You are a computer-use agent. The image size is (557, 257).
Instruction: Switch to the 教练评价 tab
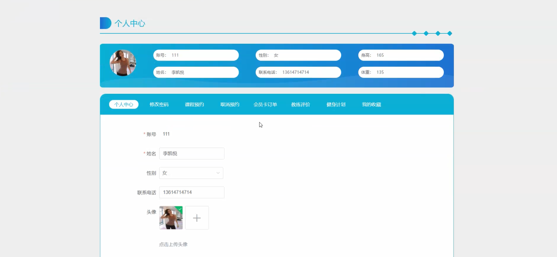tap(301, 105)
